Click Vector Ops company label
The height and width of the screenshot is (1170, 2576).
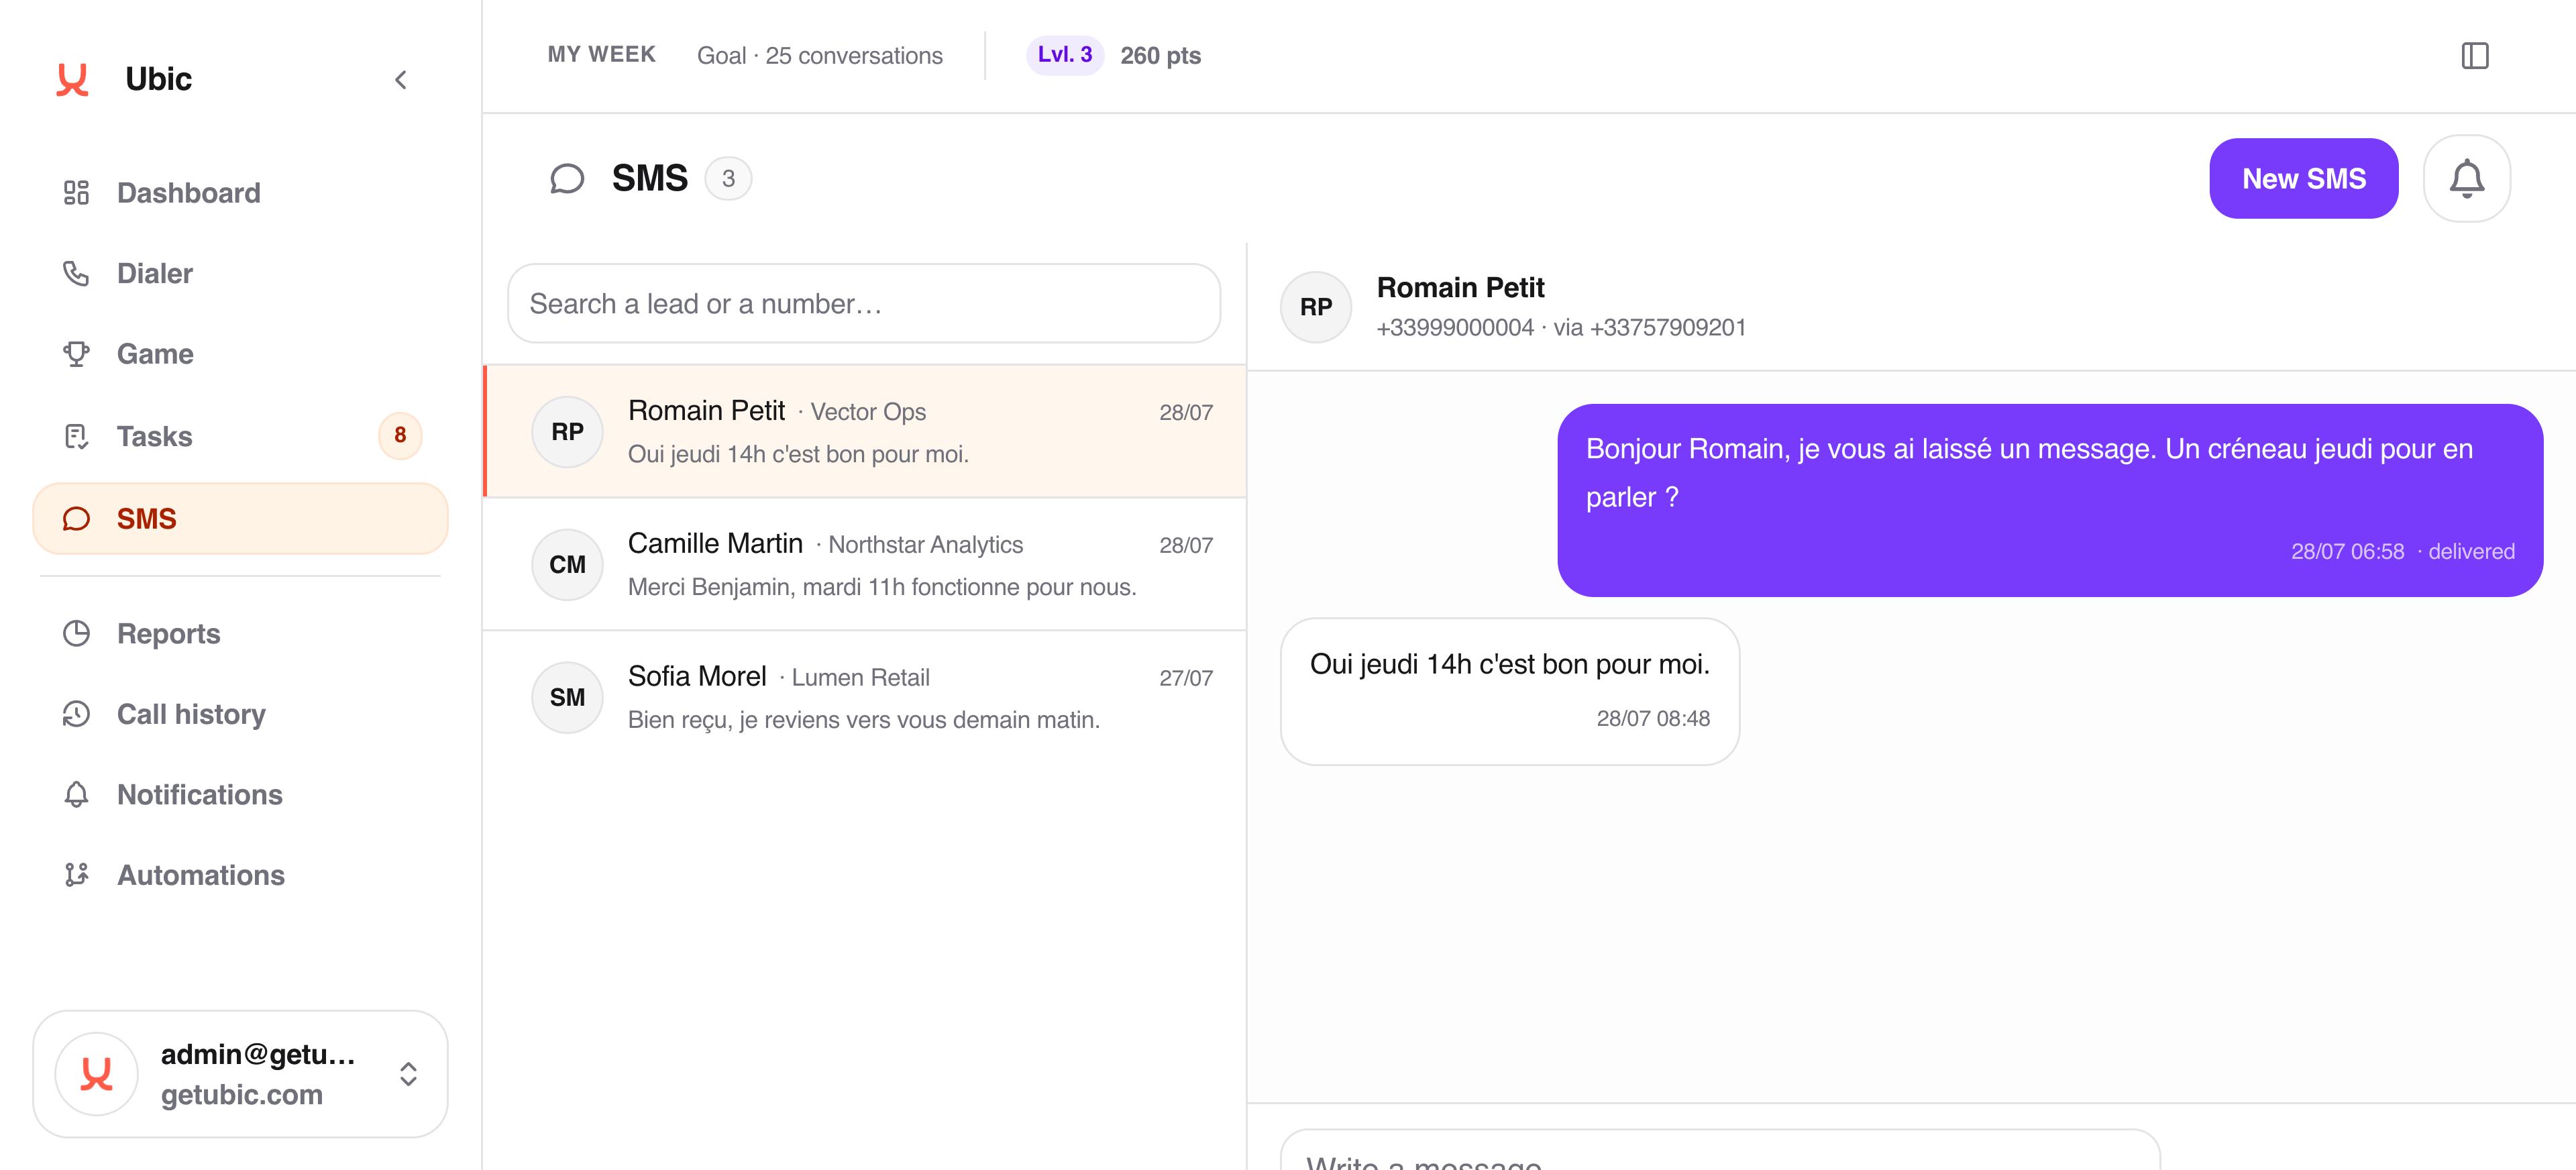click(867, 411)
